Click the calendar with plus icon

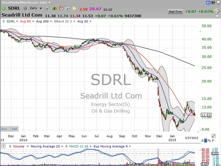point(68,8)
